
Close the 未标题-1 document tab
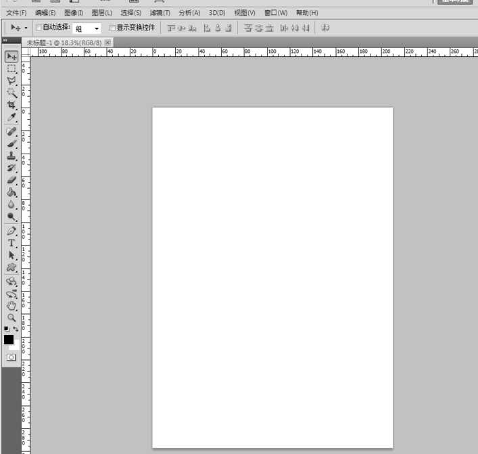(x=107, y=43)
